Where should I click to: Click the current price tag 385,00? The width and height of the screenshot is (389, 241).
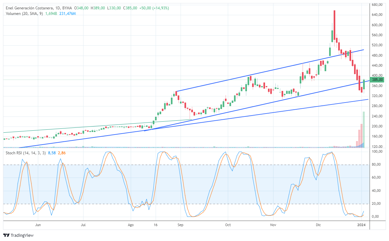[x=377, y=80]
